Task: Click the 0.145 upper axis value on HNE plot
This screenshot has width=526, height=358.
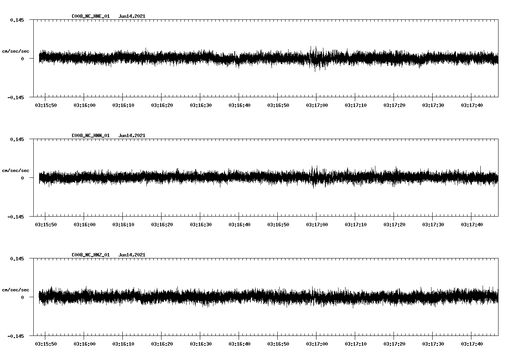Action: 17,20
